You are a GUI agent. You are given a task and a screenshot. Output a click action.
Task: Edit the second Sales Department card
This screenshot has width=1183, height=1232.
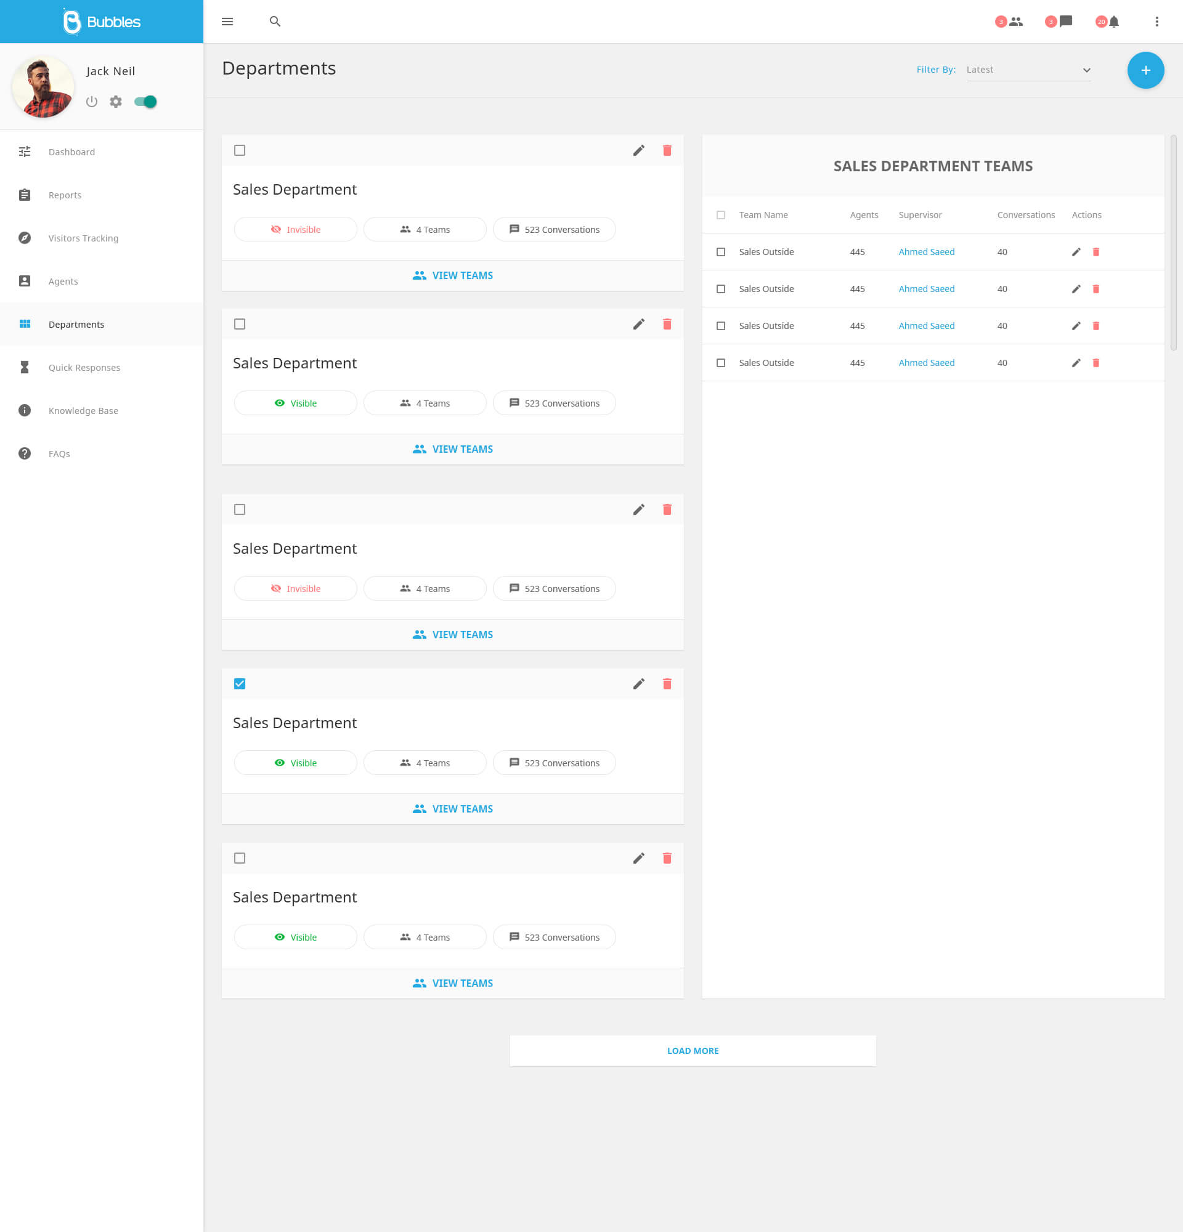[x=639, y=324]
